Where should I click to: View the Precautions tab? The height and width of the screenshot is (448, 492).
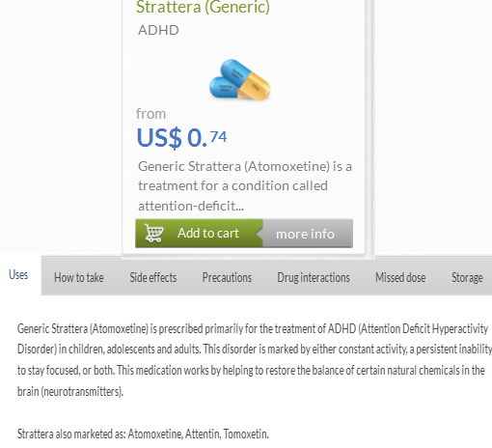pos(227,277)
